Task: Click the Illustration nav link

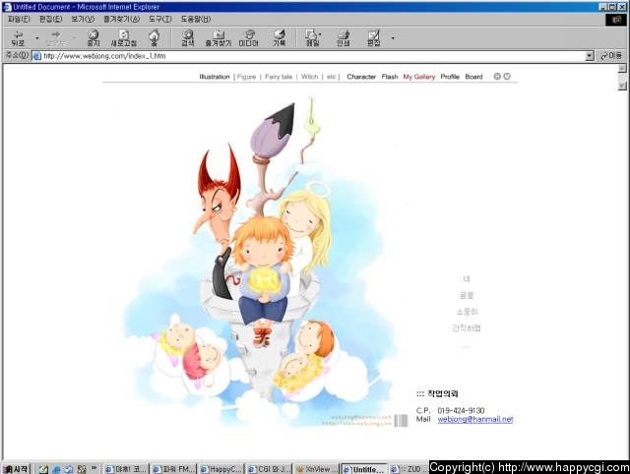Action: [215, 77]
